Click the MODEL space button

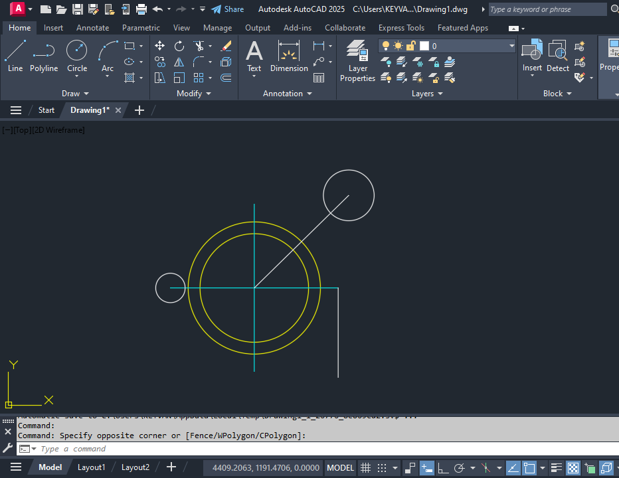click(340, 467)
